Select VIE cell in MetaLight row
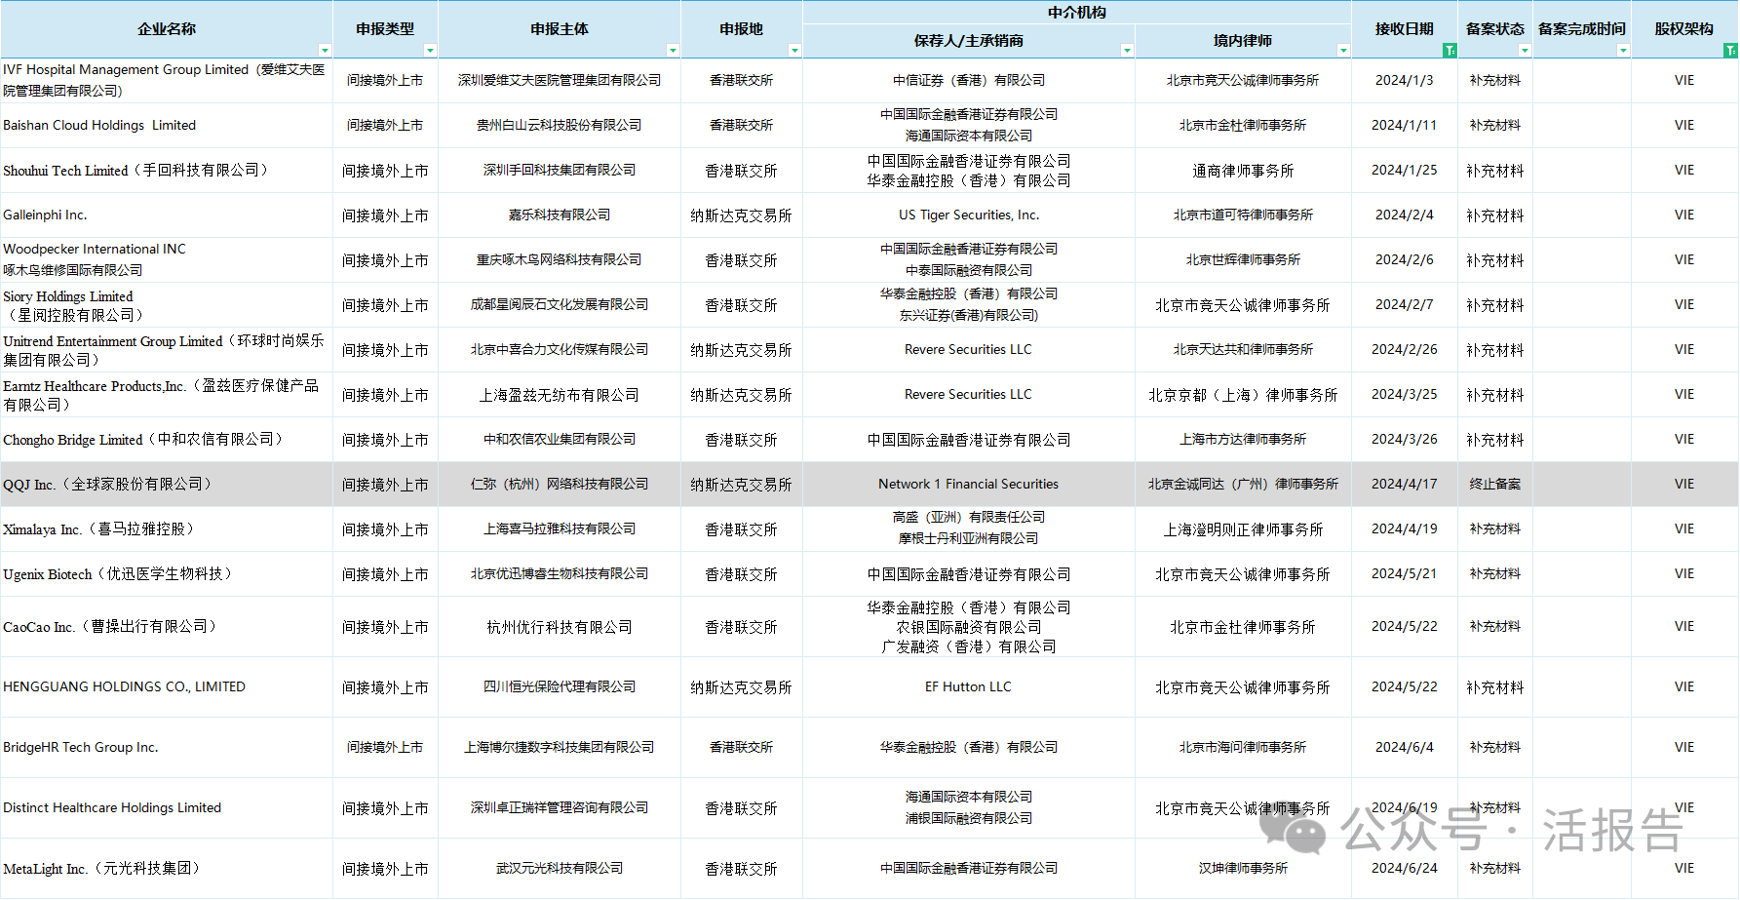The width and height of the screenshot is (1740, 900). 1684,869
